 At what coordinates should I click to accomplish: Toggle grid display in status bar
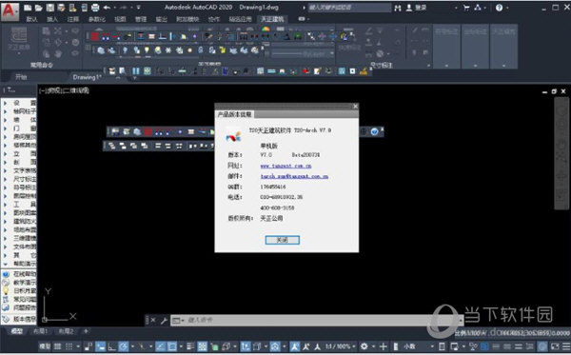(57, 346)
